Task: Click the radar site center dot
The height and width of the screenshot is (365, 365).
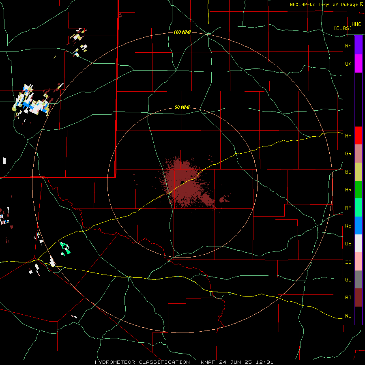Action: pyautogui.click(x=182, y=182)
